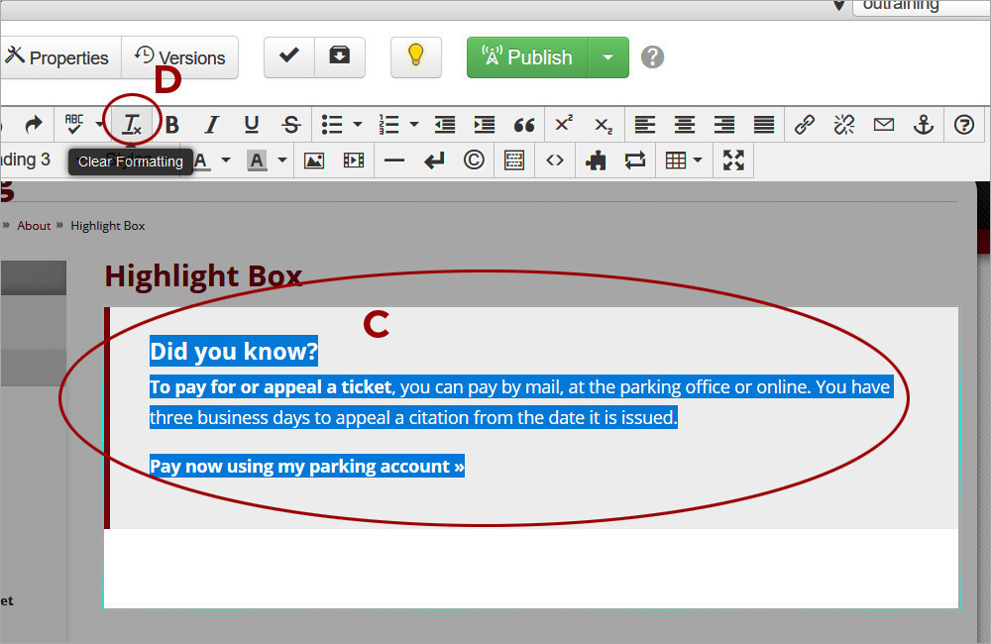Expand the table options dropdown
Viewport: 991px width, 644px height.
[x=698, y=161]
